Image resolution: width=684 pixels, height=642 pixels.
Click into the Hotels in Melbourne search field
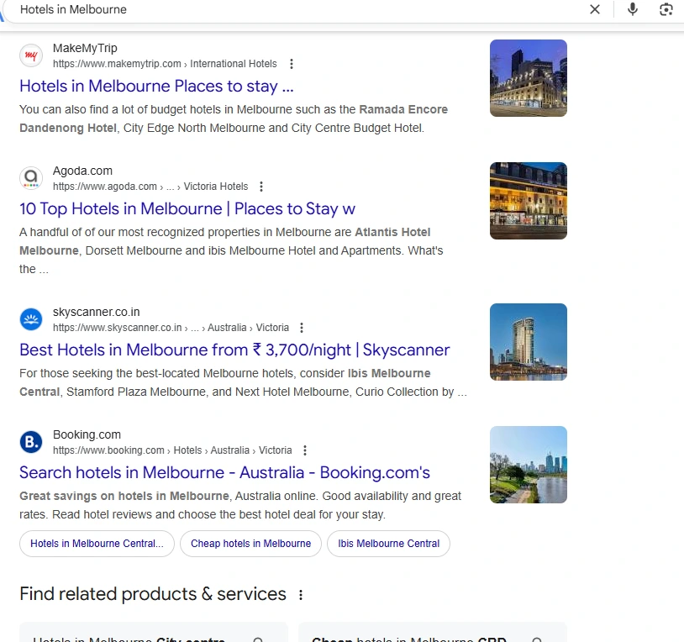click(x=294, y=9)
